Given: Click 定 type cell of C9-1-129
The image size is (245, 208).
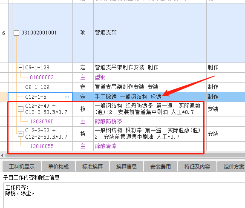Looking at the screenshot, I should pyautogui.click(x=83, y=87).
